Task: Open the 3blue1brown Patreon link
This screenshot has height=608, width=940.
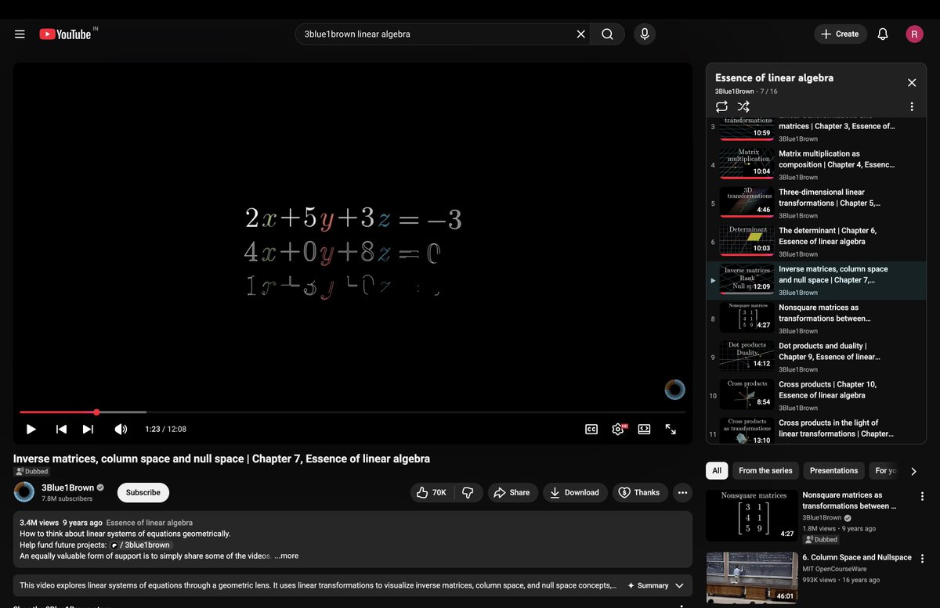Action: (140, 545)
